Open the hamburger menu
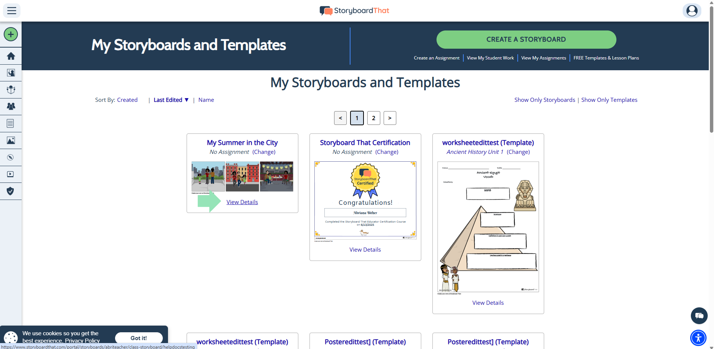714x349 pixels. pos(12,10)
